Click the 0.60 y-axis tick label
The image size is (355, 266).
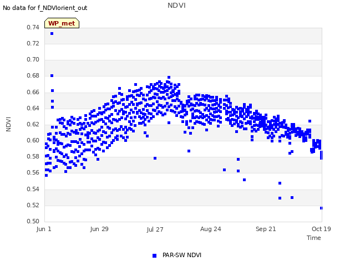pos(33,140)
